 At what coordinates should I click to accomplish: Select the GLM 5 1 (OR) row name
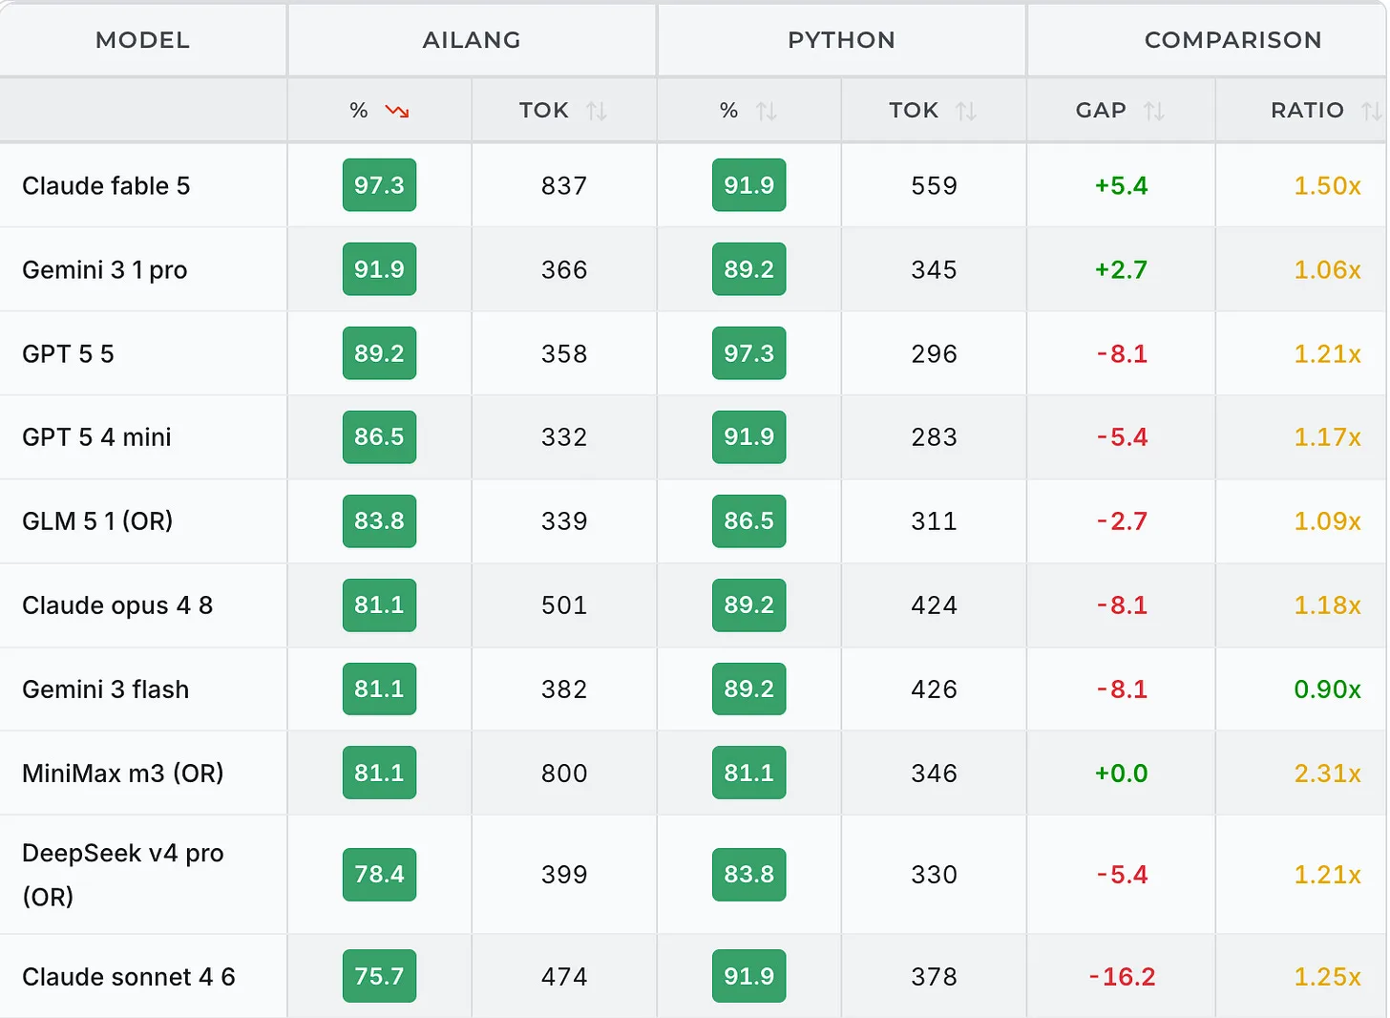click(97, 521)
